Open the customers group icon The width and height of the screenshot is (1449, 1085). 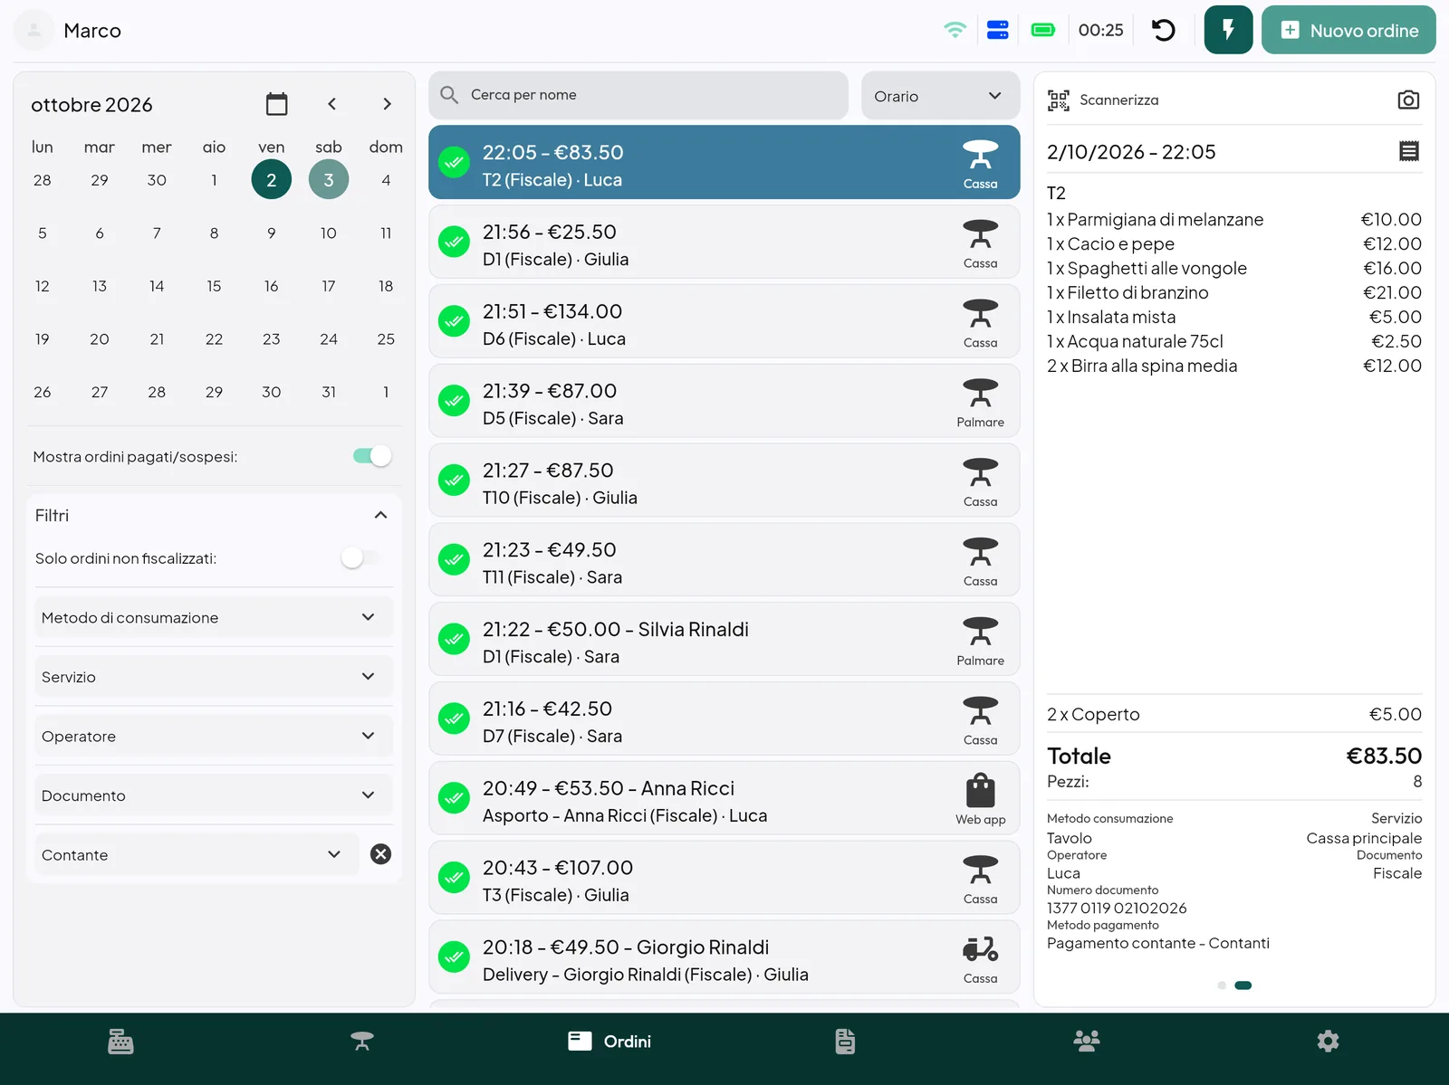pyautogui.click(x=1086, y=1042)
